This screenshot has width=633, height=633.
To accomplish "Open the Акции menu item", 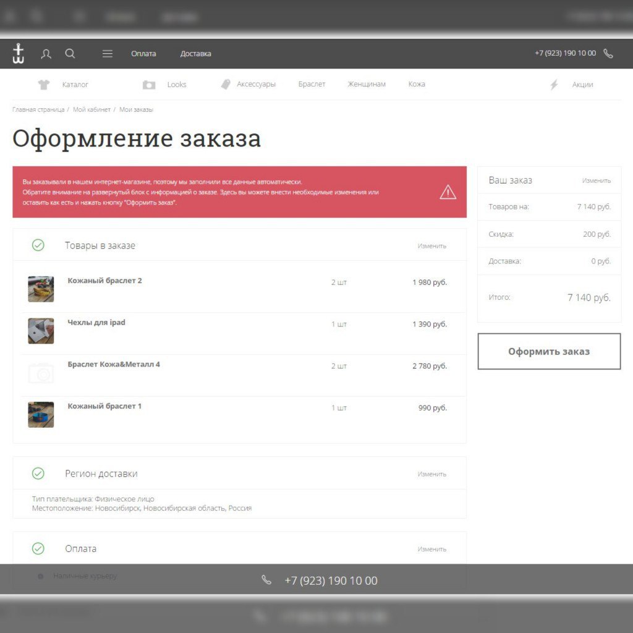I will click(582, 84).
